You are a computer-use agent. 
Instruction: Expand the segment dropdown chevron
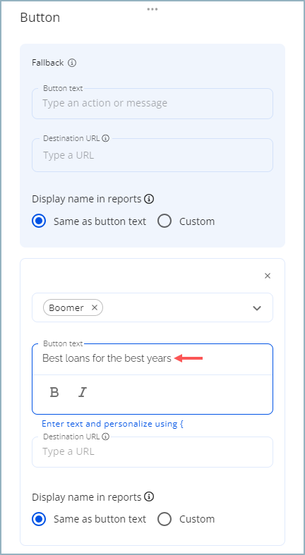click(x=257, y=308)
